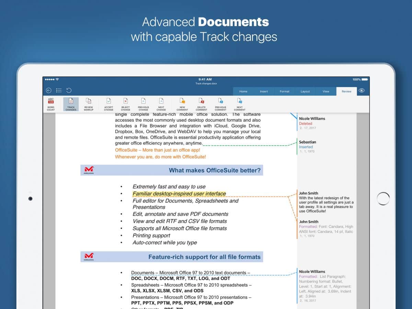The height and width of the screenshot is (309, 412).
Task: Open the Layout tab
Action: coord(305,91)
